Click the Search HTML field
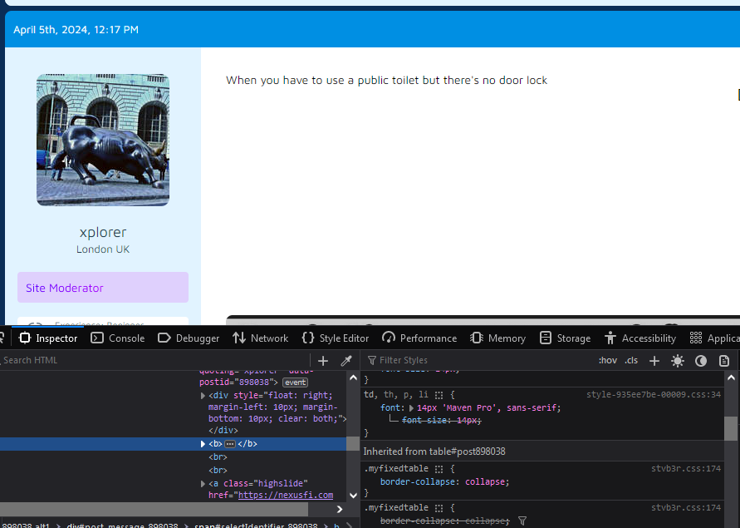Image resolution: width=740 pixels, height=528 pixels. click(x=154, y=360)
